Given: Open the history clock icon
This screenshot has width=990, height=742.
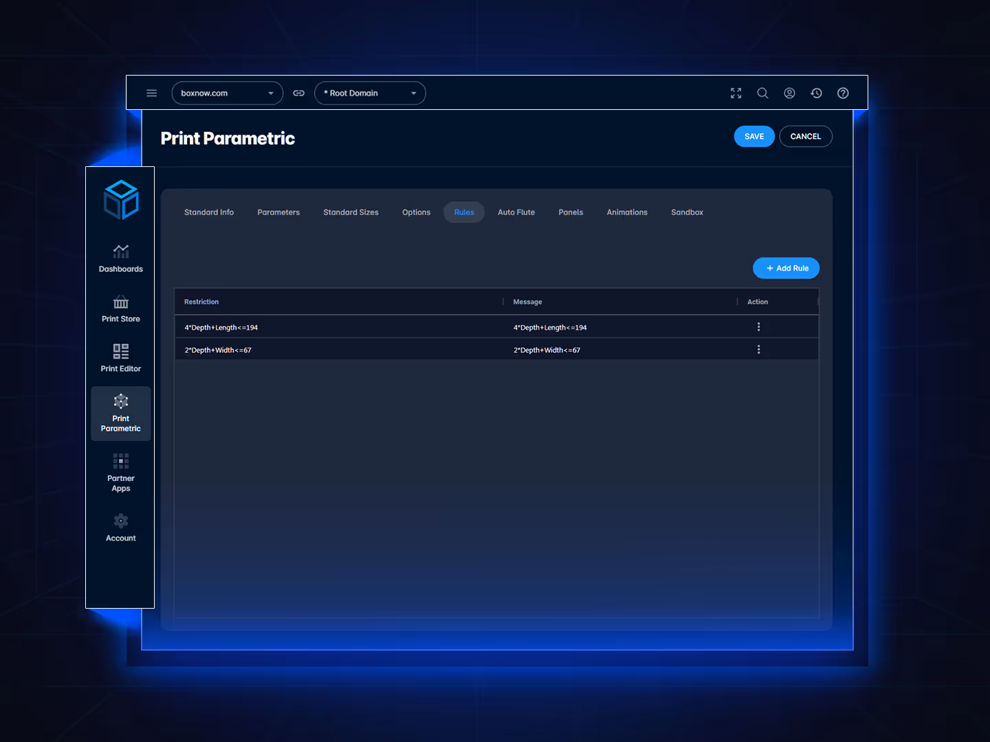Looking at the screenshot, I should click(816, 93).
